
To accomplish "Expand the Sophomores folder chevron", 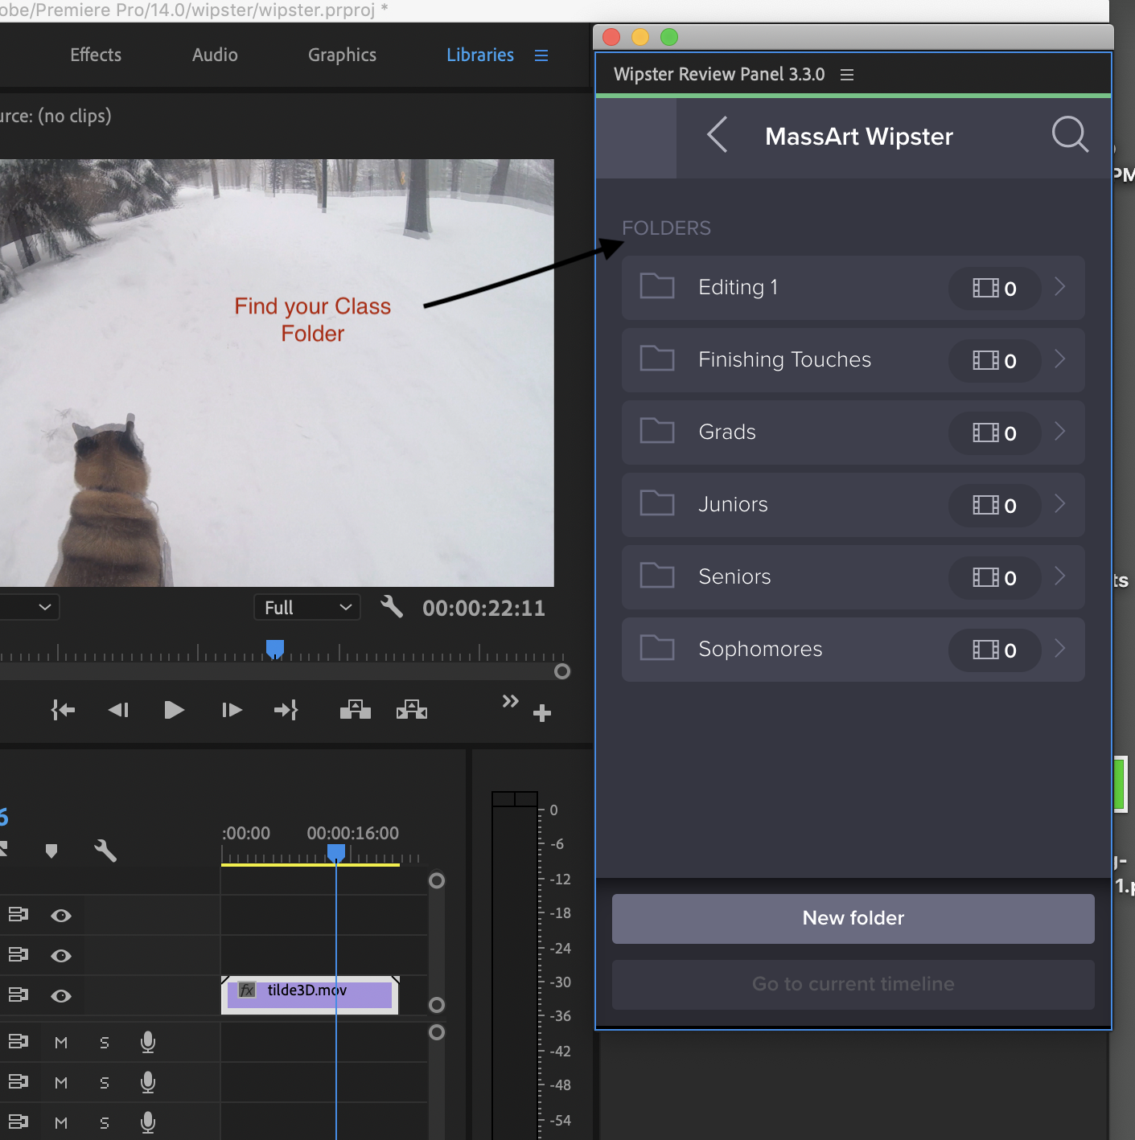I will tap(1060, 648).
